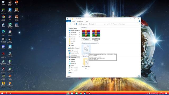Expand the address bar history dropdown
Viewport: 169px width, 95px height.
pyautogui.click(x=105, y=24)
